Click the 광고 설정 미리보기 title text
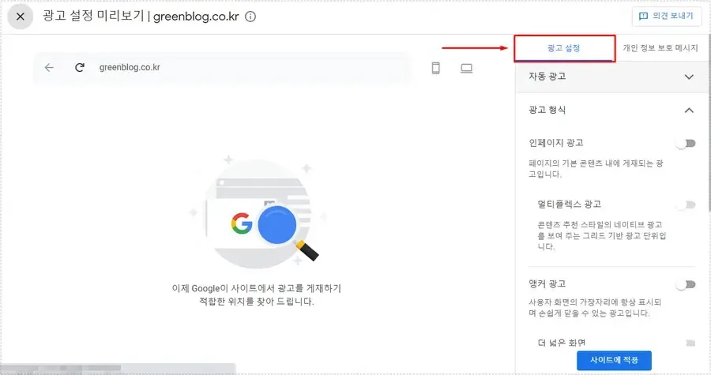This screenshot has height=375, width=711. coord(93,16)
